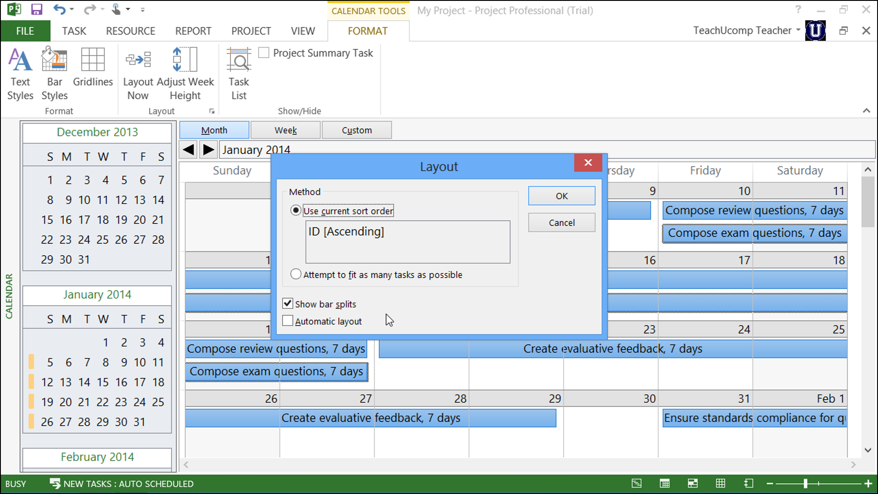Enable the Automatic layout checkbox
878x494 pixels.
288,320
